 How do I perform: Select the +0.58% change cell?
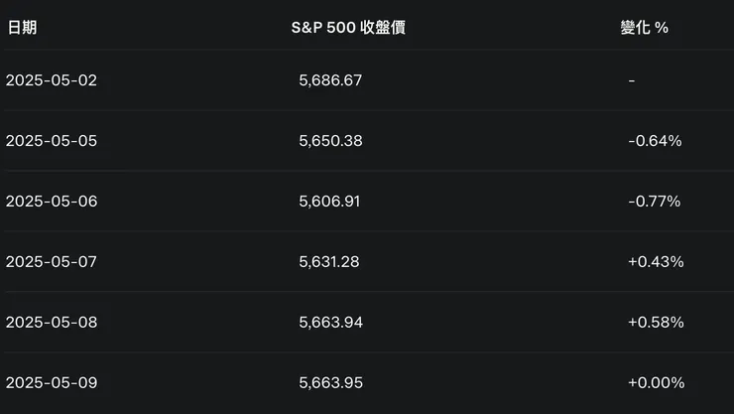click(x=656, y=323)
